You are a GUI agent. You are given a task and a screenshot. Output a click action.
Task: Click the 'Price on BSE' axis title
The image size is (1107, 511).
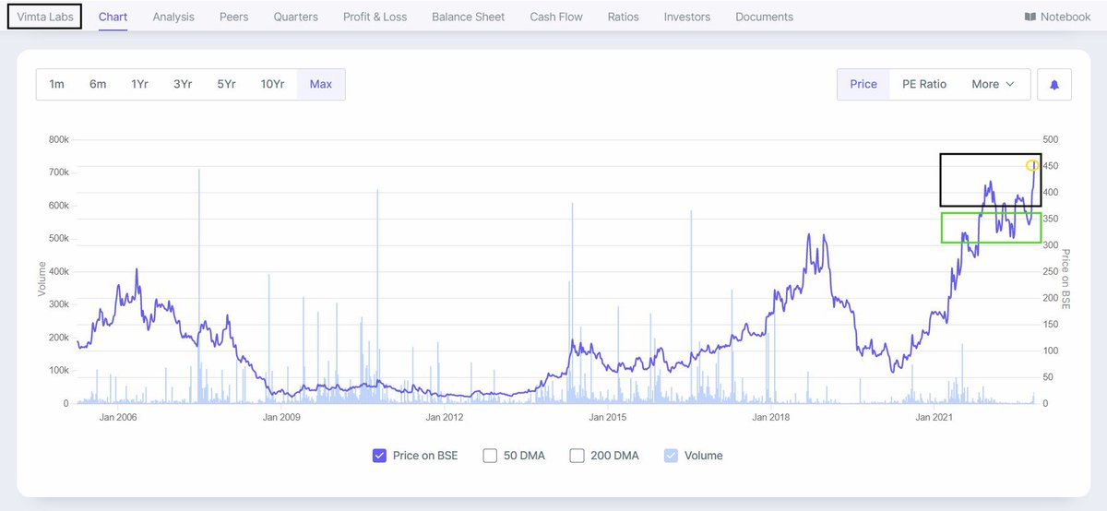click(1065, 279)
